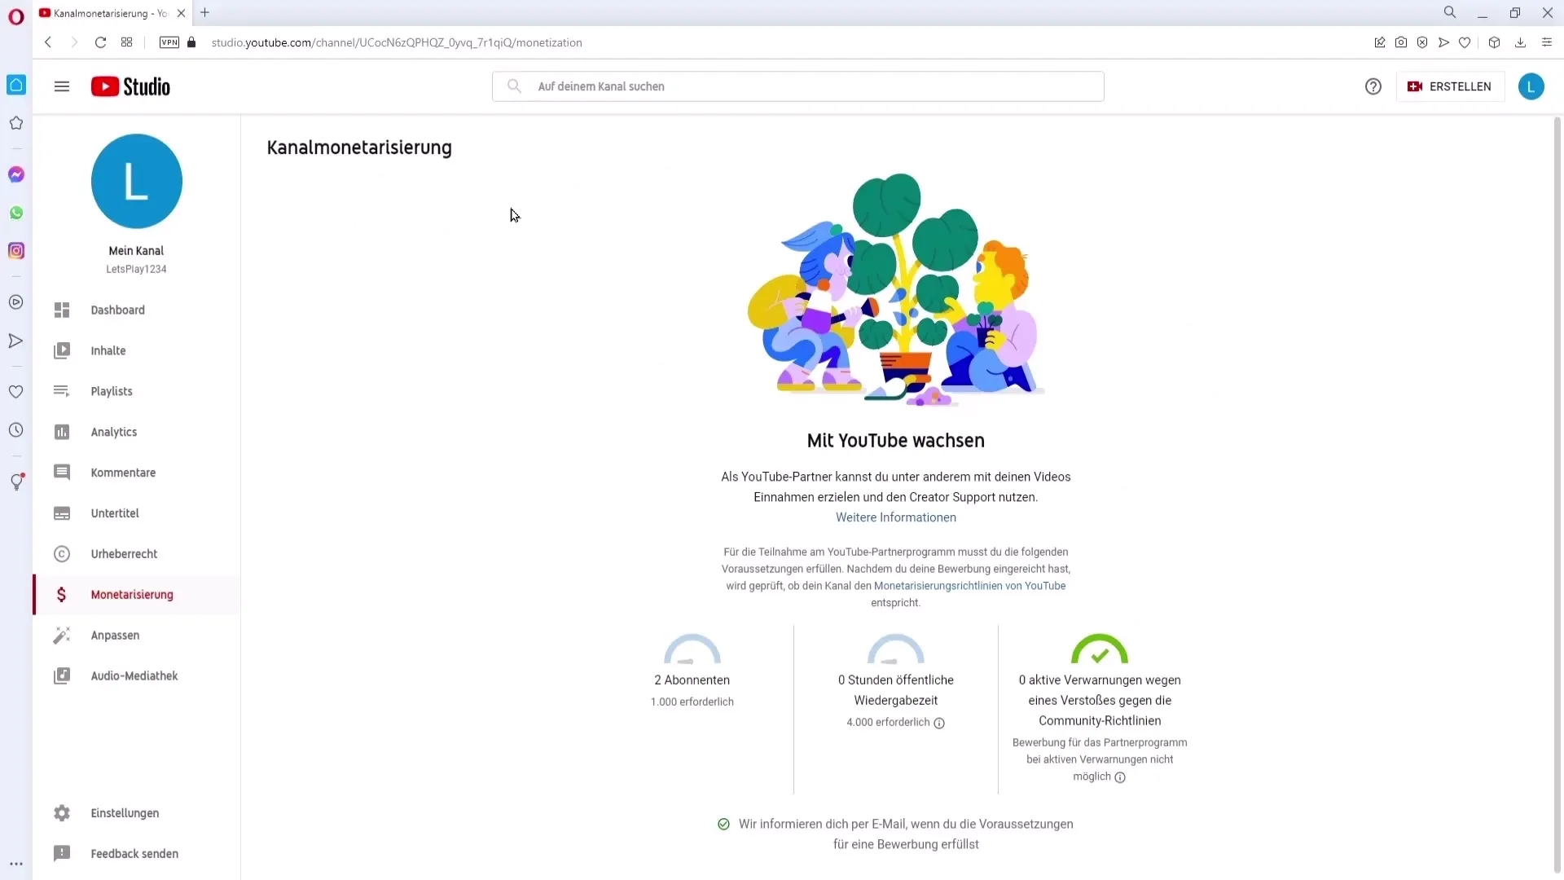Screen dimensions: 1564x880
Task: Click the Kommentare comment icon
Action: (x=62, y=473)
